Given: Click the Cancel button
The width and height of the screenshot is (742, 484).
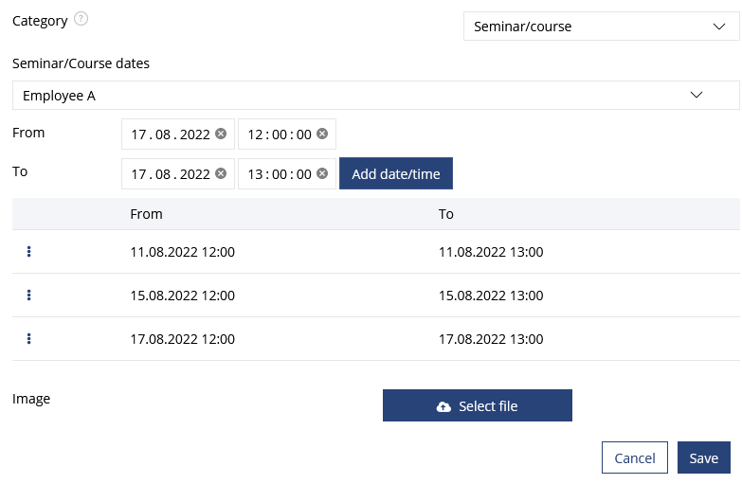Looking at the screenshot, I should click(635, 457).
